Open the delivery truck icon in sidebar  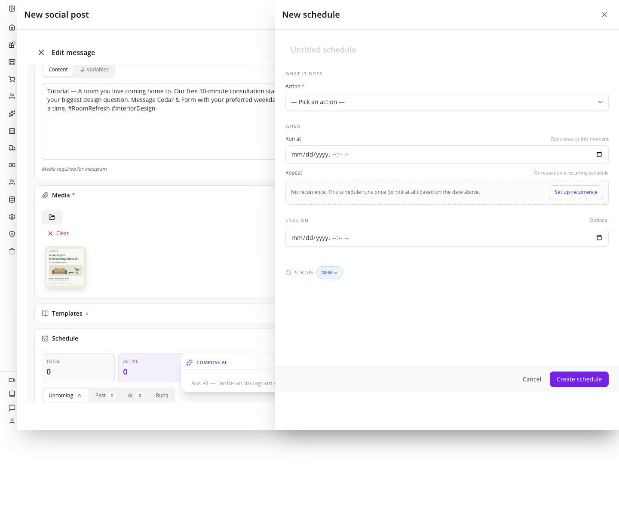[x=12, y=148]
